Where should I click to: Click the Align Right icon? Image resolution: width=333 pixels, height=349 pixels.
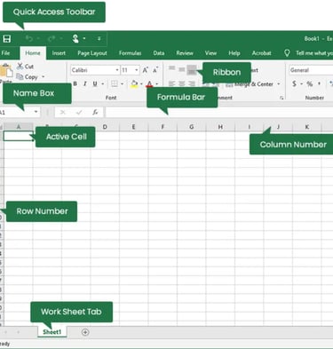coord(192,83)
